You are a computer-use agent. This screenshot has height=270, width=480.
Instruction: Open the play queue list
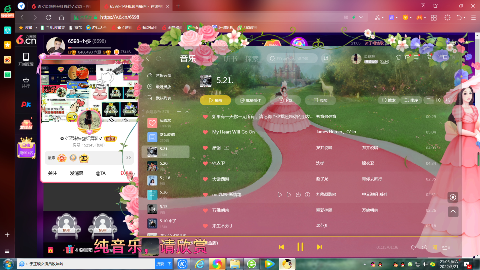[x=446, y=247]
